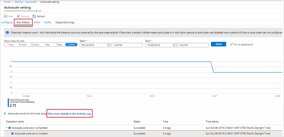Select the Autoscale scale down completed row text
Viewport: 284px width, 137px height.
[x=29, y=128]
